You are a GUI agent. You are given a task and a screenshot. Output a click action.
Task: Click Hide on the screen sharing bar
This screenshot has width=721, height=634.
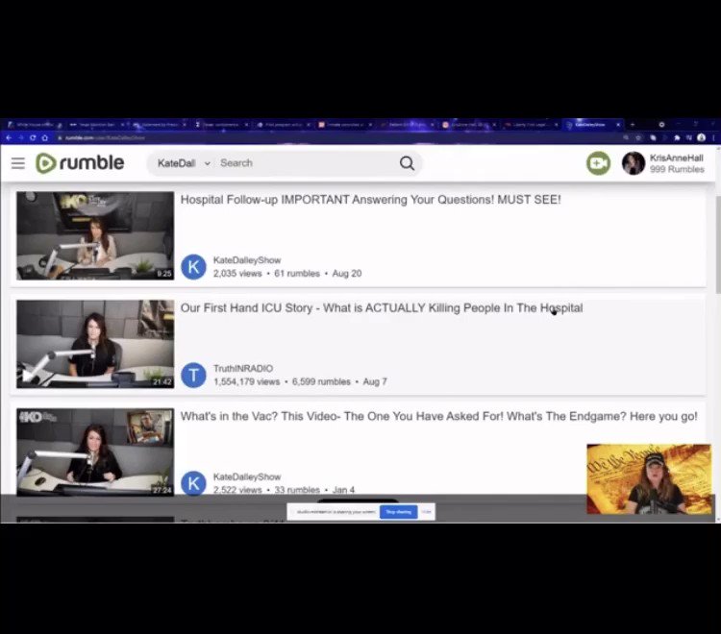tap(426, 512)
